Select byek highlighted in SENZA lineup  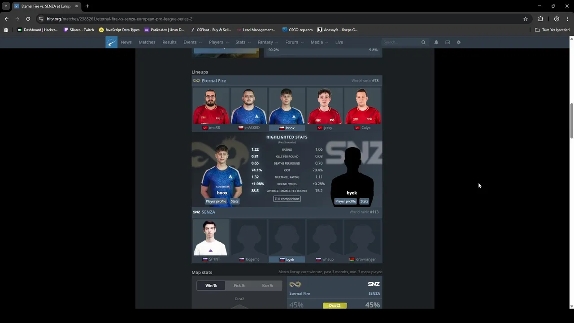pyautogui.click(x=287, y=240)
